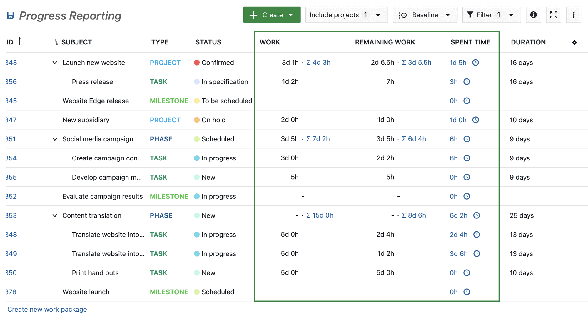The width and height of the screenshot is (588, 321).
Task: Click the save icon beside Progress Reporting title
Action: point(11,15)
